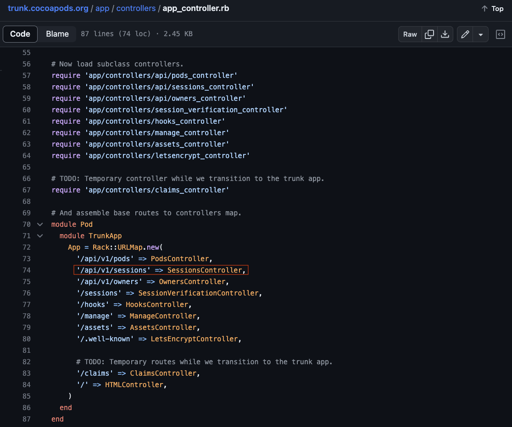This screenshot has height=427, width=512.
Task: Click the manage_controller require string
Action: (157, 132)
